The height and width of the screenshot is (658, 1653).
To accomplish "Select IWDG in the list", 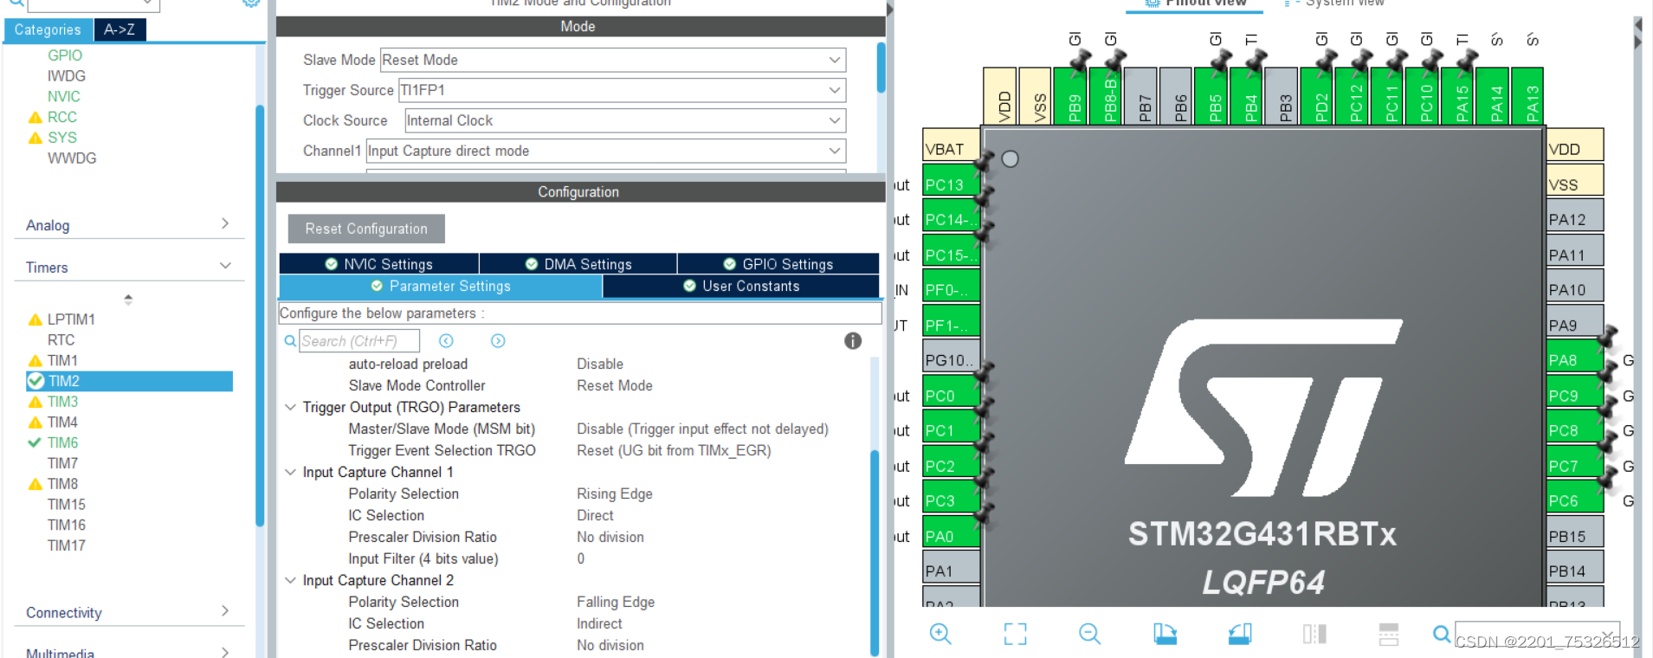I will tap(67, 76).
